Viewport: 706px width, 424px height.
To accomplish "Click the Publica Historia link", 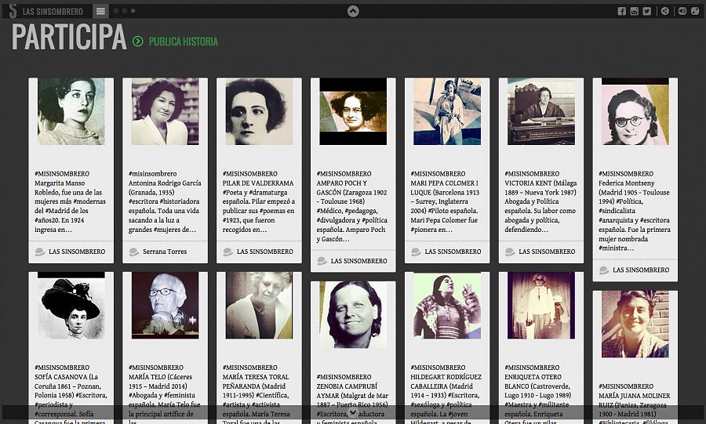I will pos(183,42).
